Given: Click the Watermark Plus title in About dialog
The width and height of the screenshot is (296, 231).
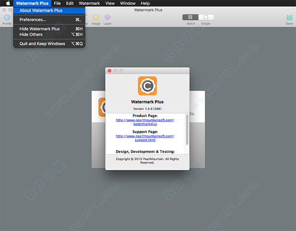Looking at the screenshot, I should pyautogui.click(x=147, y=102).
